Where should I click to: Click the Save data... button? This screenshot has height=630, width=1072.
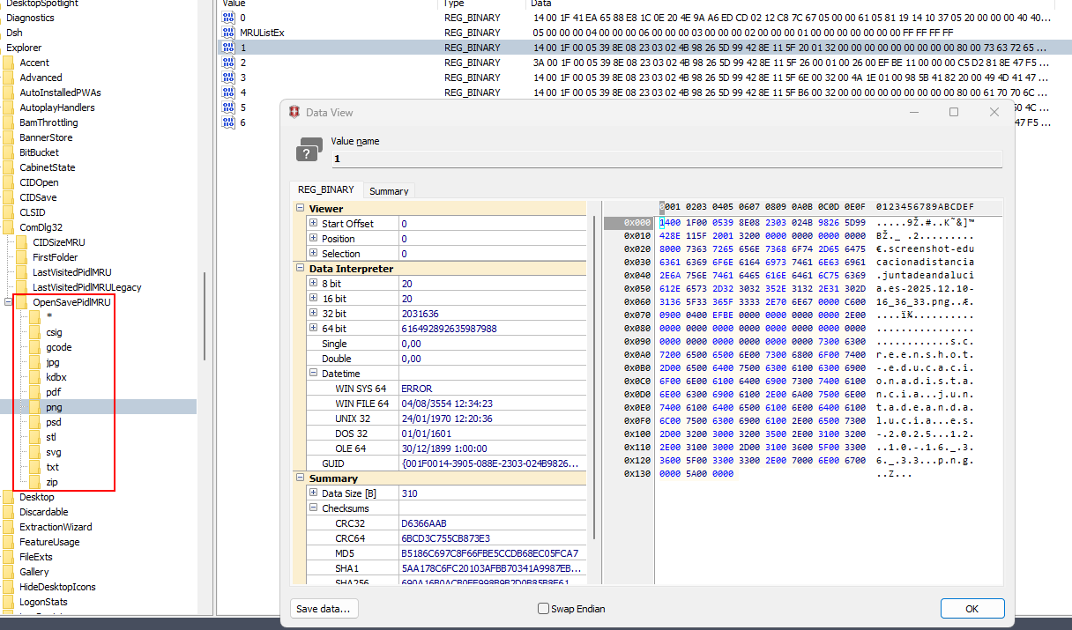click(x=324, y=609)
